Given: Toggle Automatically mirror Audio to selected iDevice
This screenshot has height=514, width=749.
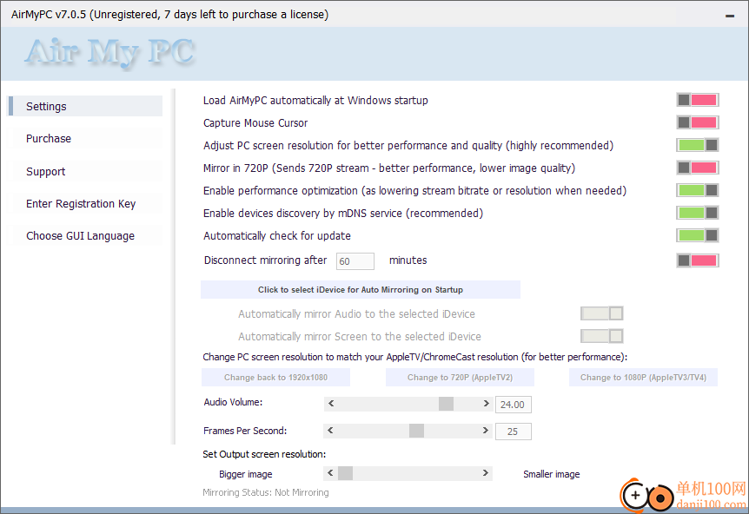Looking at the screenshot, I should click(602, 313).
